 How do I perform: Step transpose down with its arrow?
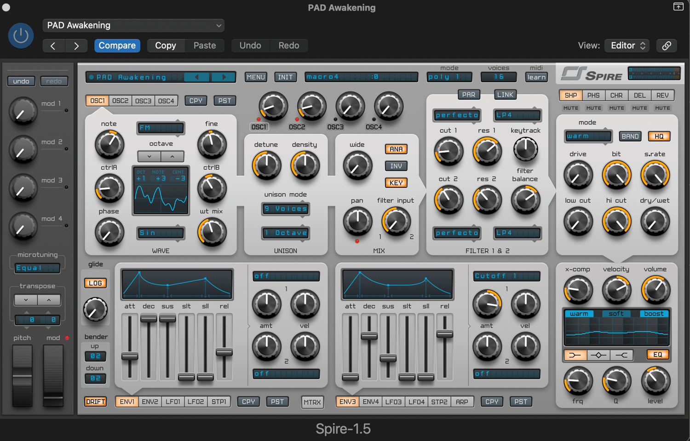(26, 300)
